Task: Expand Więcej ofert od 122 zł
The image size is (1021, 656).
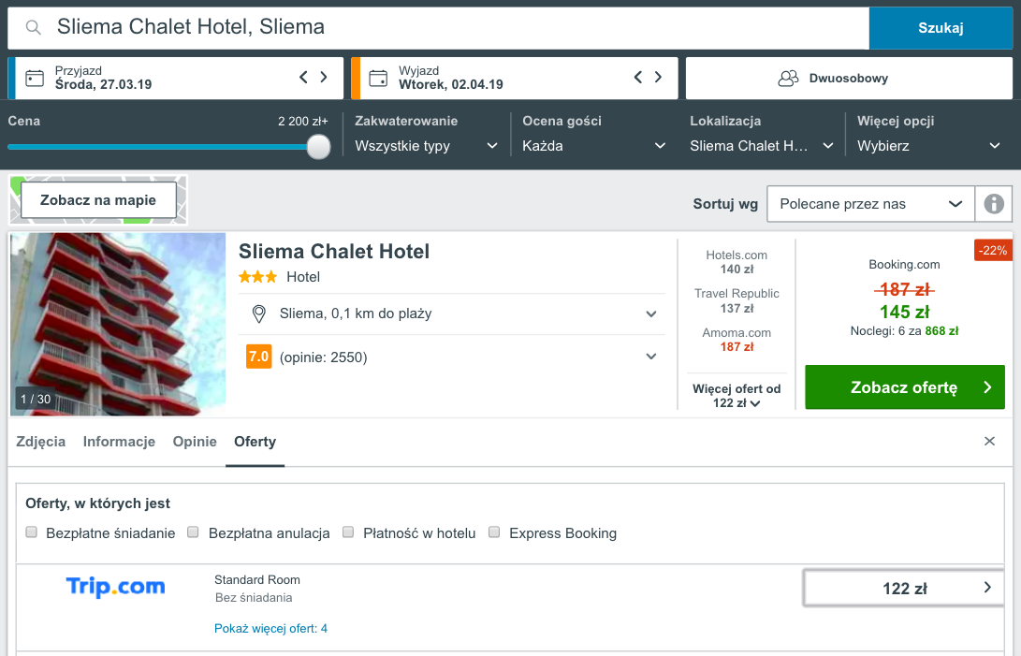Action: click(737, 396)
